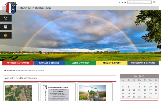Select the largest font size A

point(125,2)
